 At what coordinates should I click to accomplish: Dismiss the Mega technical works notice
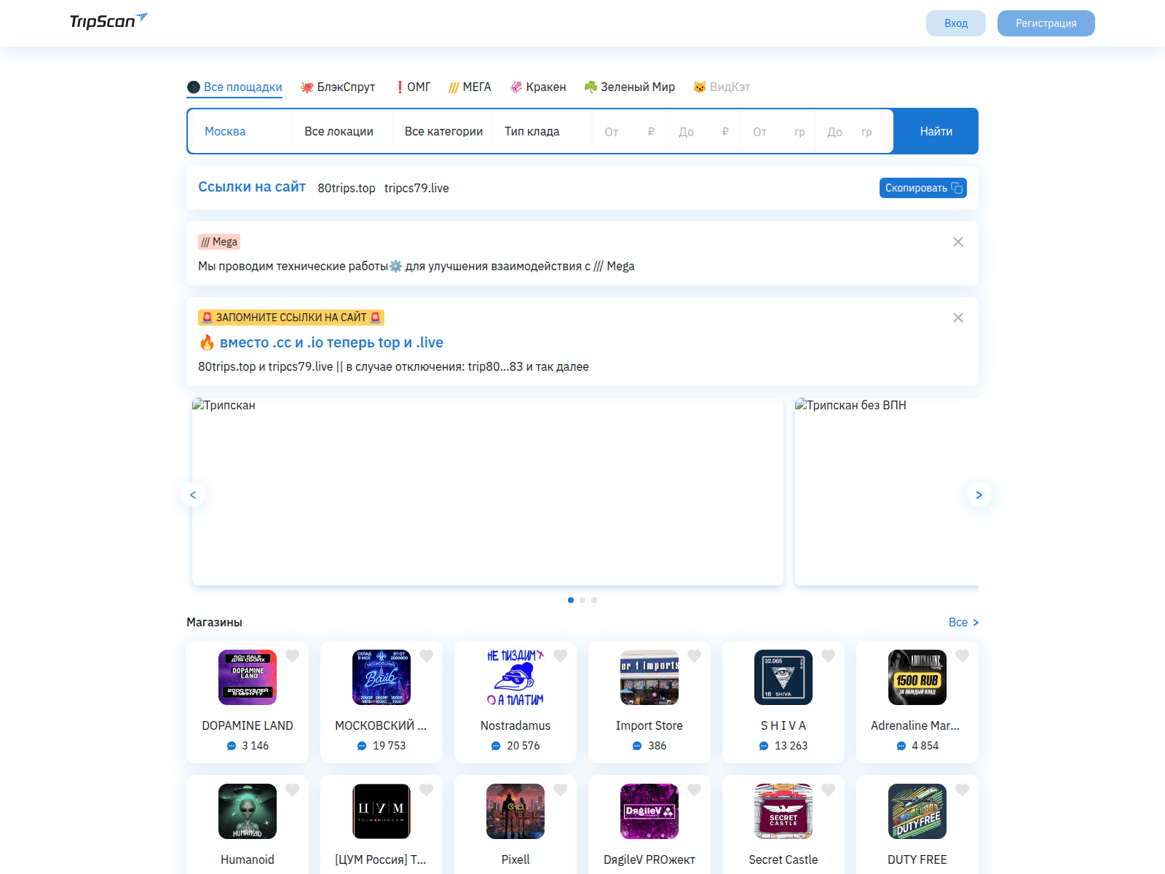(x=958, y=242)
